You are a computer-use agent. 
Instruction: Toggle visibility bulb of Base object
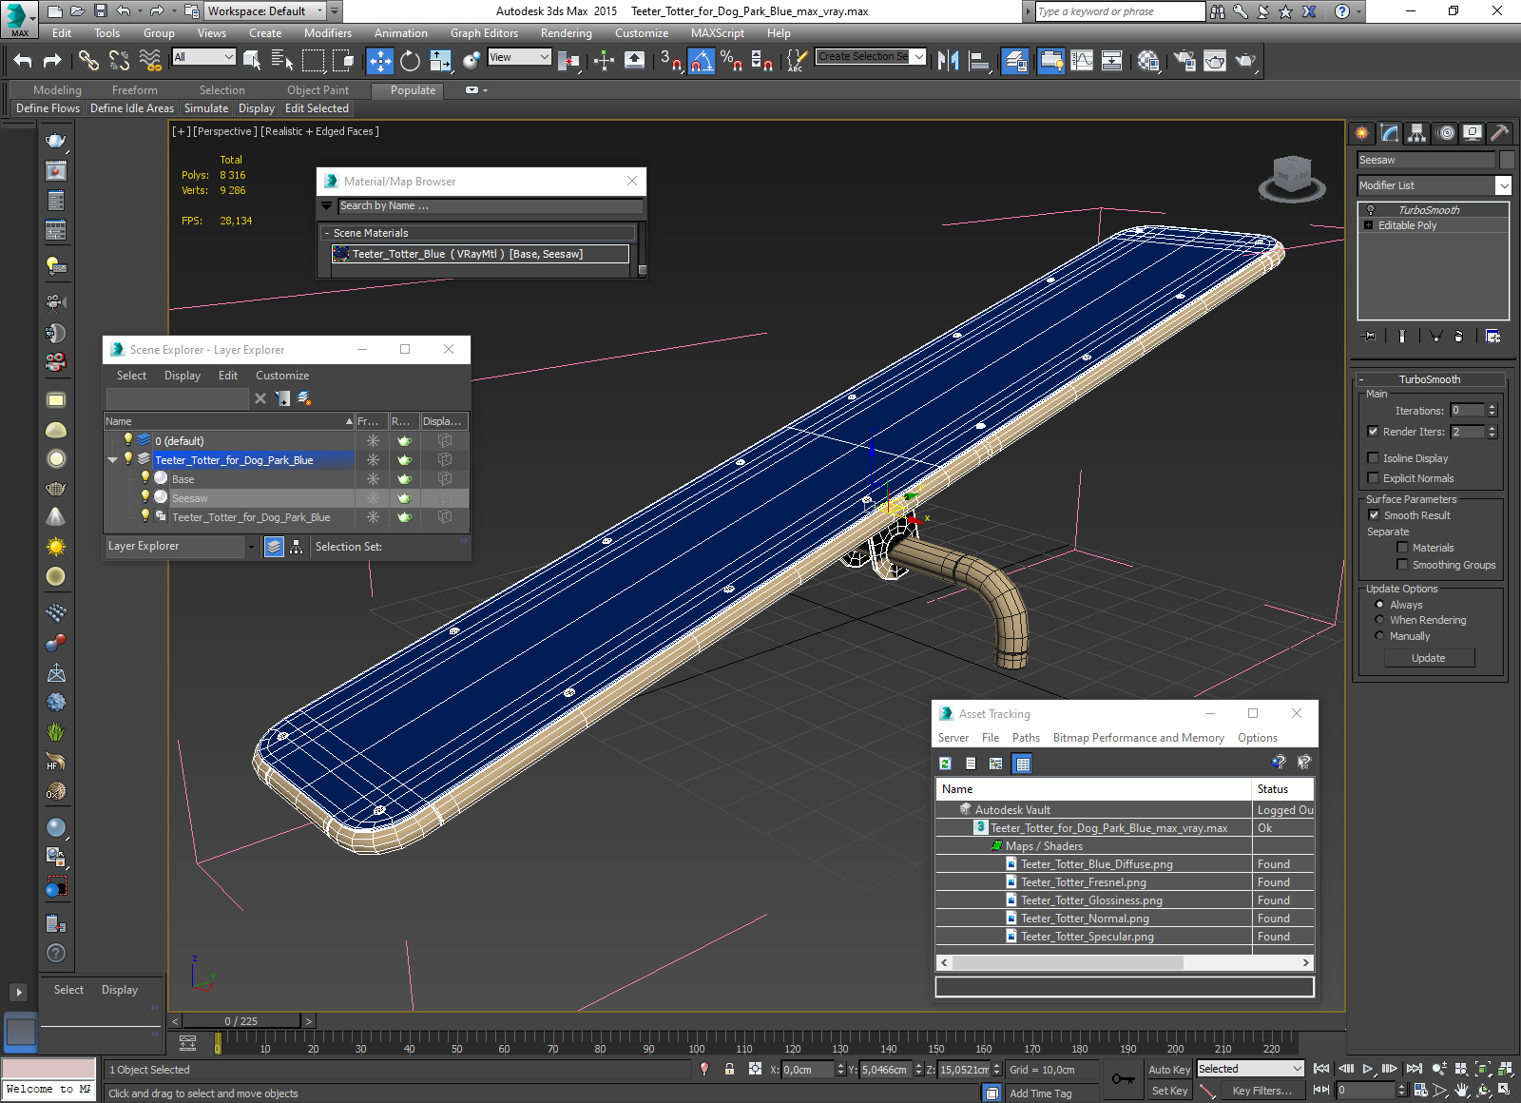pyautogui.click(x=145, y=477)
